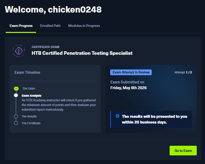Click HTB Certified Penetration Testing Specialist title
This screenshot has width=205, height=164.
pos(82,53)
